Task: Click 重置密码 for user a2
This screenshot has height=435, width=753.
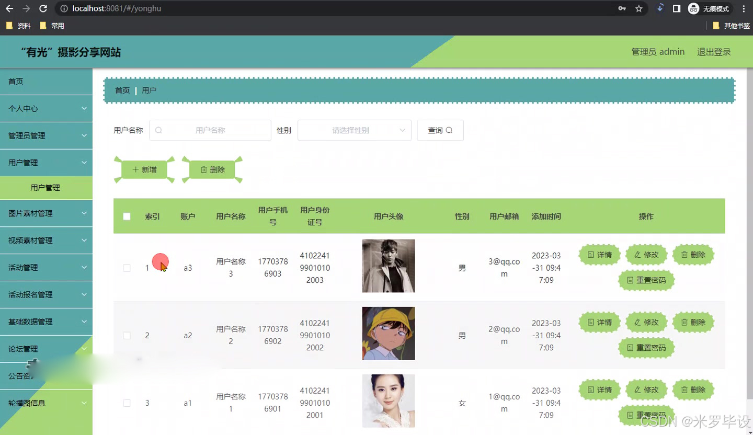Action: click(x=646, y=348)
